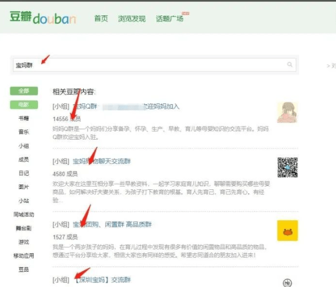Image resolution: width=336 pixels, height=287 pixels.
Task: Open 话题广场 navigation item
Action: point(169,19)
